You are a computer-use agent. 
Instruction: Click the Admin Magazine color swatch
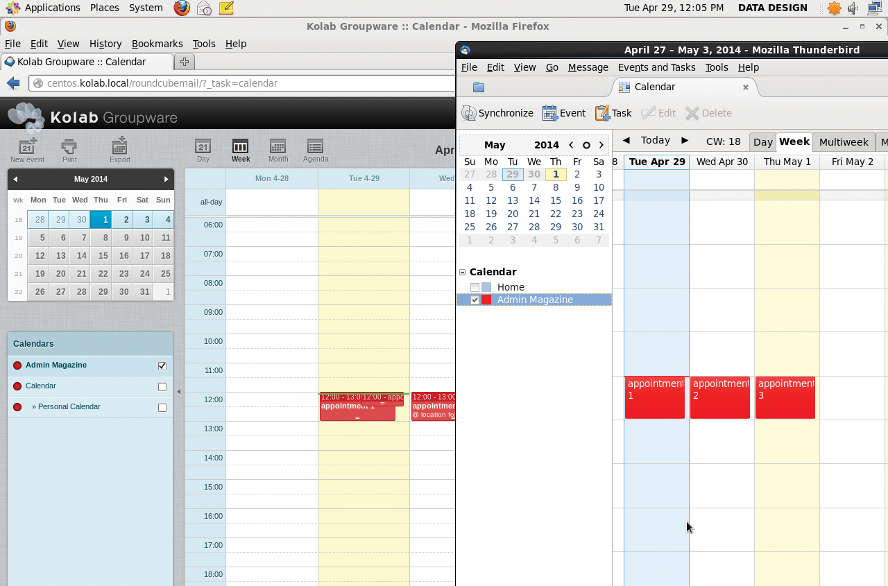pyautogui.click(x=486, y=300)
